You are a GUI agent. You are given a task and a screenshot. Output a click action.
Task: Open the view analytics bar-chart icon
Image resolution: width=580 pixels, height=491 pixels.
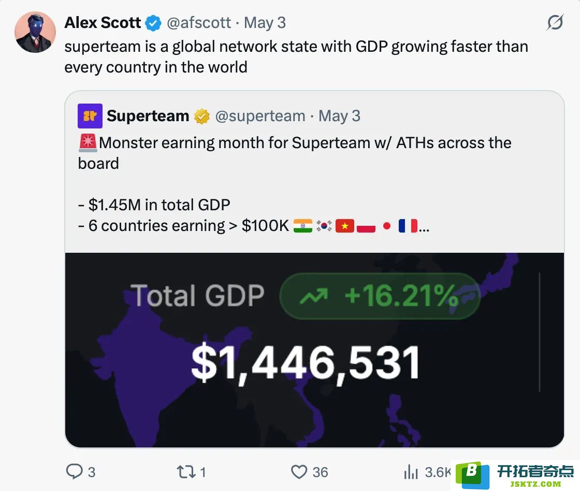[411, 472]
